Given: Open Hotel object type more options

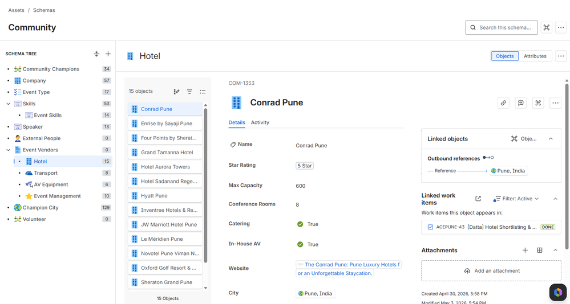Looking at the screenshot, I should 561,56.
